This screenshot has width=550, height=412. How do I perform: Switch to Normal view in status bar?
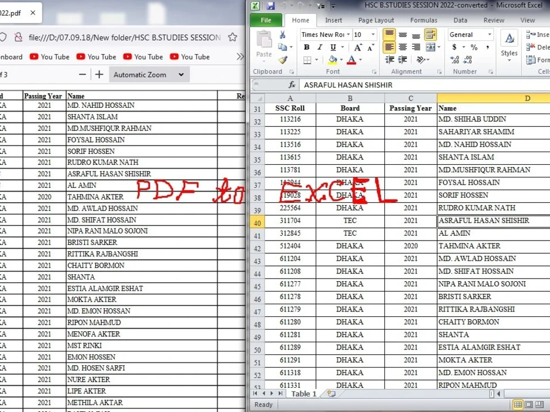point(518,405)
